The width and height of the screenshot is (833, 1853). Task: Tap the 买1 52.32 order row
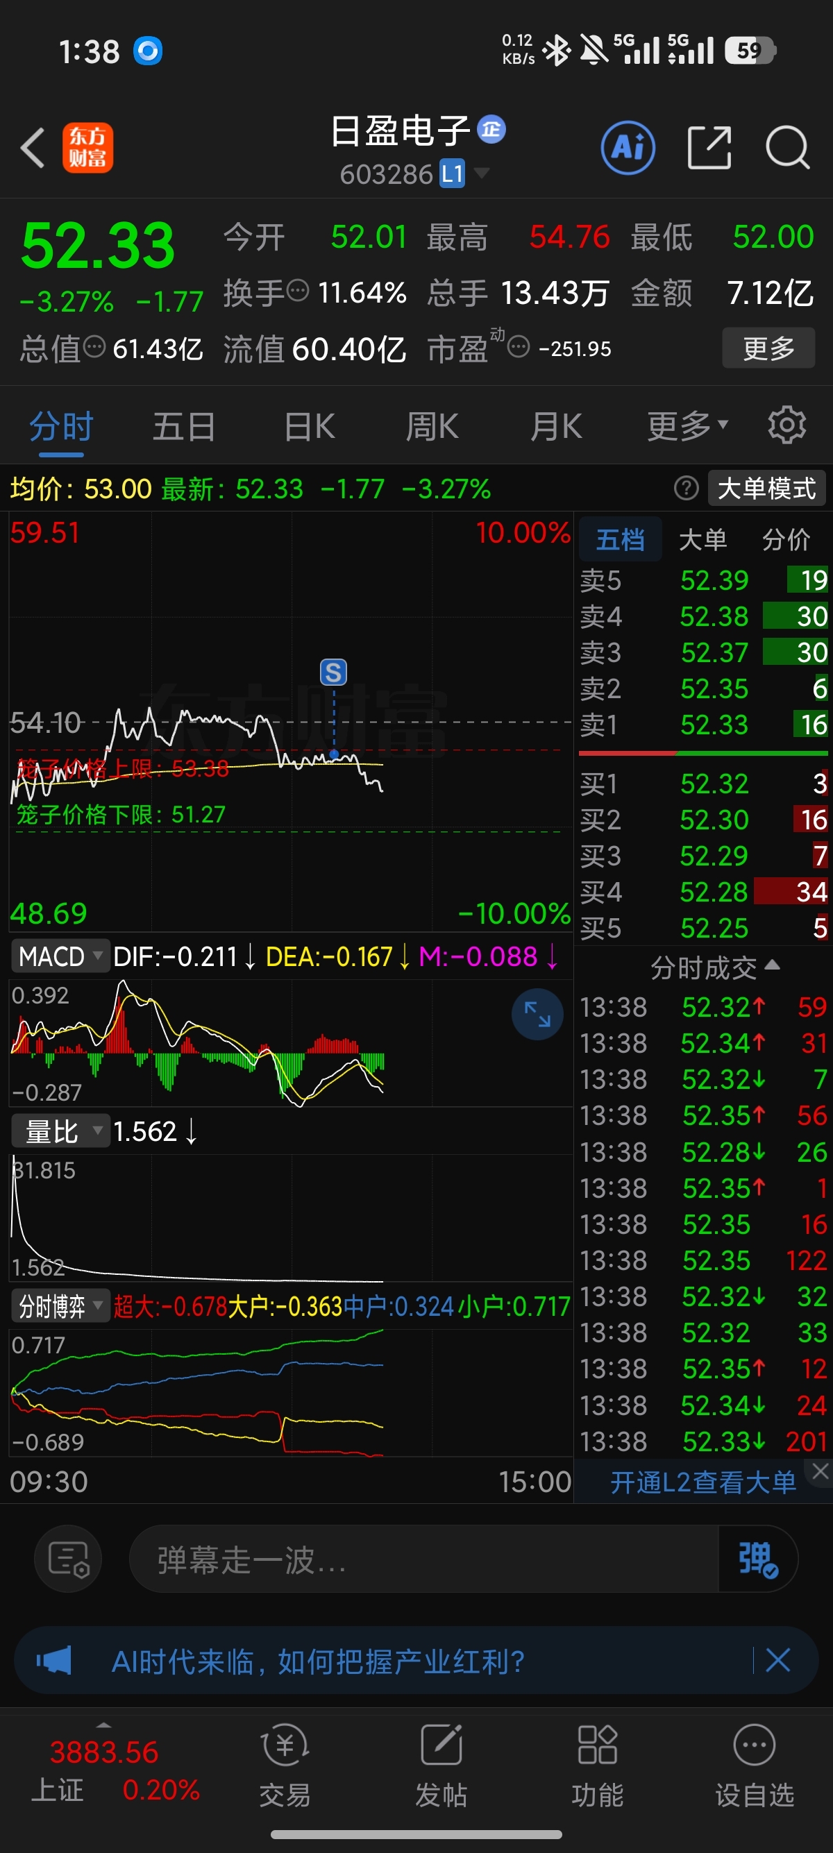703,784
